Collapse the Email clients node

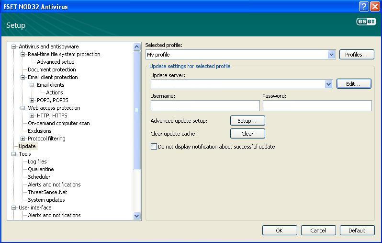[32, 85]
